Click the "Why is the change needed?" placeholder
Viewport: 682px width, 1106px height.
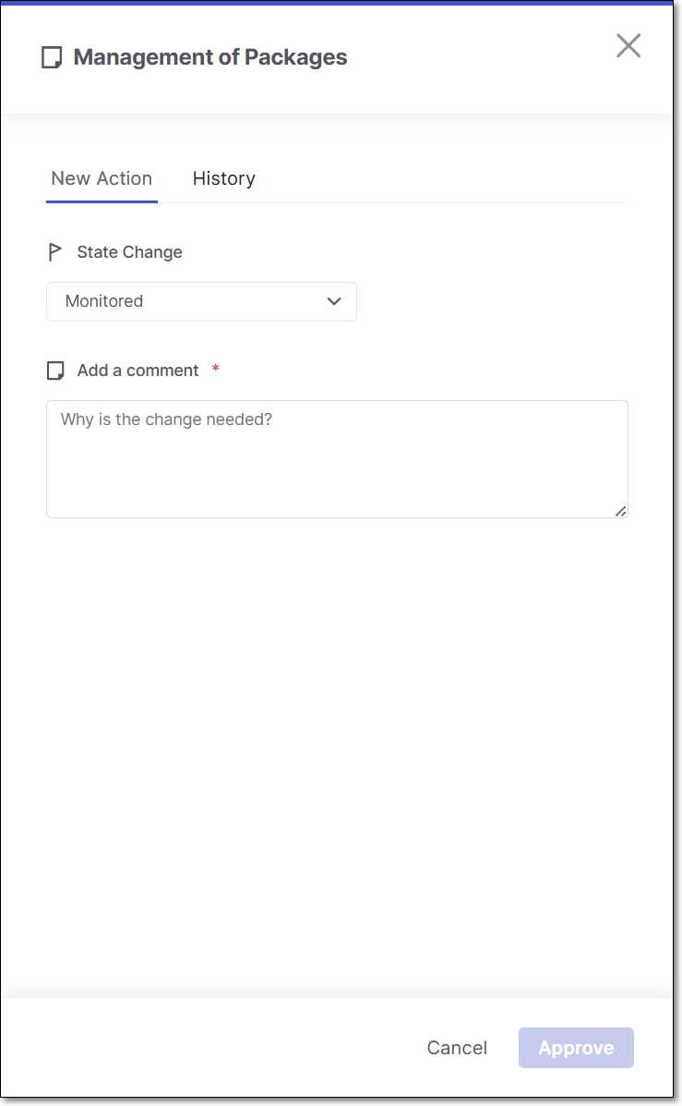click(x=166, y=419)
